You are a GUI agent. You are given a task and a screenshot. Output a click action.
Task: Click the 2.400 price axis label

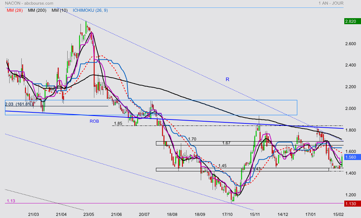click(351, 65)
